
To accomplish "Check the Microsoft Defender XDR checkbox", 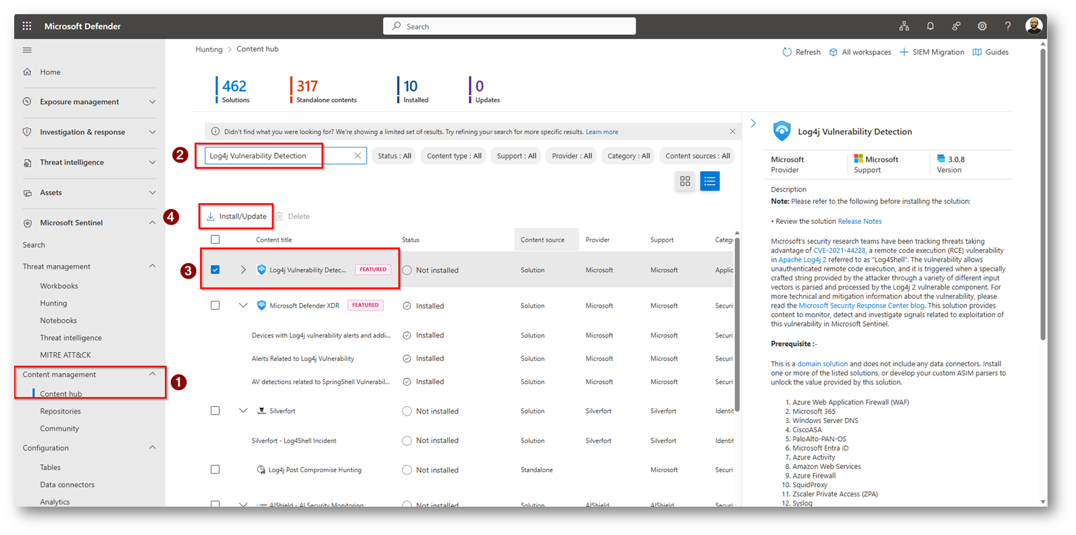I will click(215, 306).
